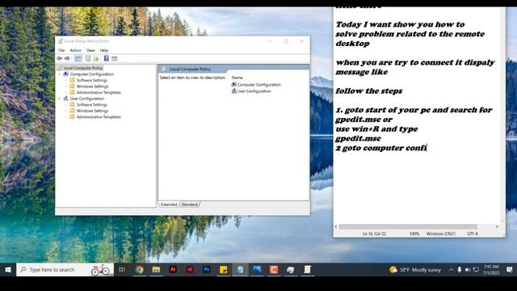
Task: Select Windows Settings under Computer Configuration
Action: coord(92,86)
